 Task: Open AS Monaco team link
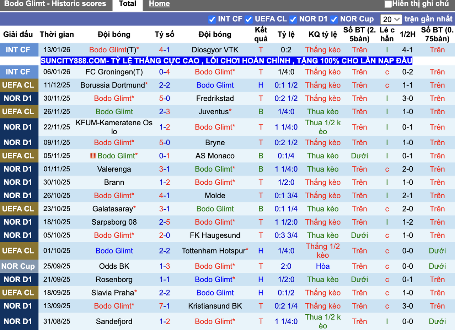[x=215, y=156]
